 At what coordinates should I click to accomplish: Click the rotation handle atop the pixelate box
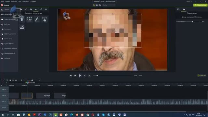click(113, 14)
